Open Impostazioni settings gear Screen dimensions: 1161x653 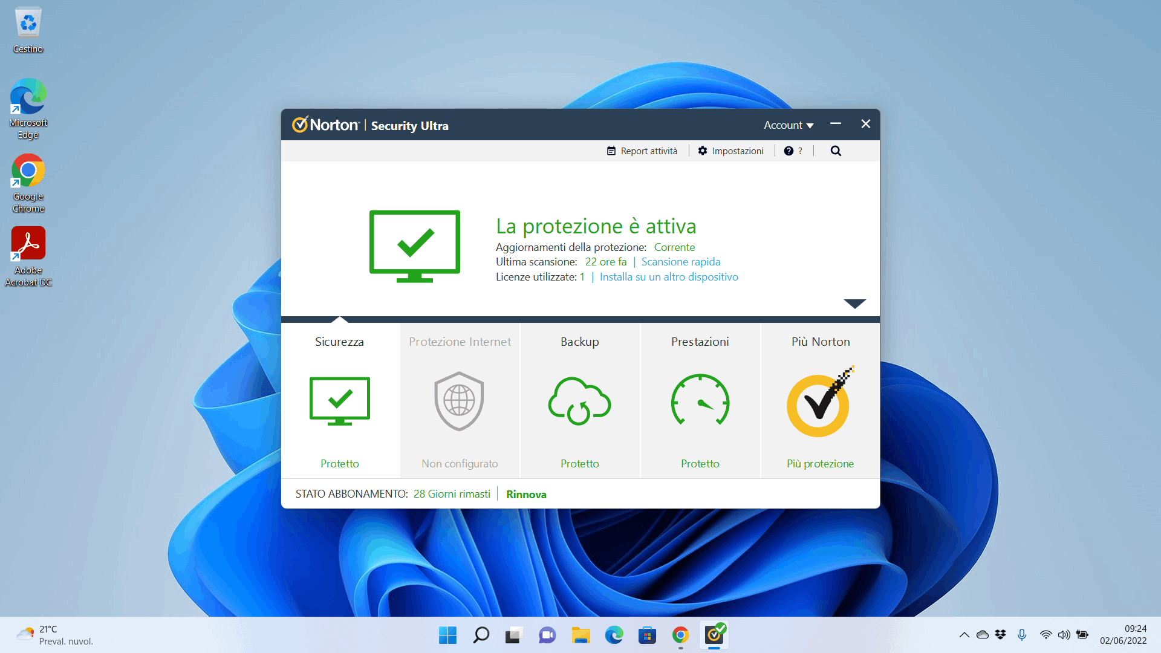point(730,151)
